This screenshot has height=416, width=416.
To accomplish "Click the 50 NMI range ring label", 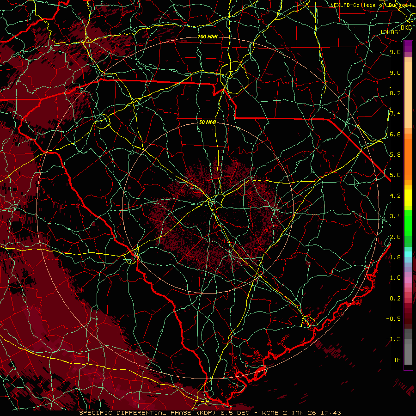I will pyautogui.click(x=208, y=122).
